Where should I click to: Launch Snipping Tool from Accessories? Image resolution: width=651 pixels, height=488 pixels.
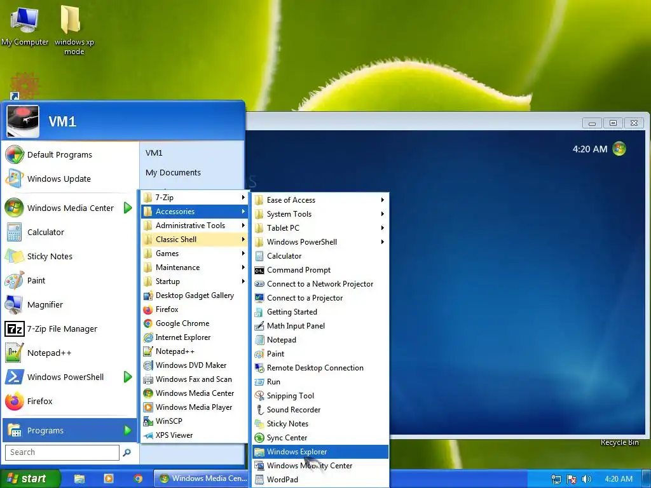click(x=320, y=396)
